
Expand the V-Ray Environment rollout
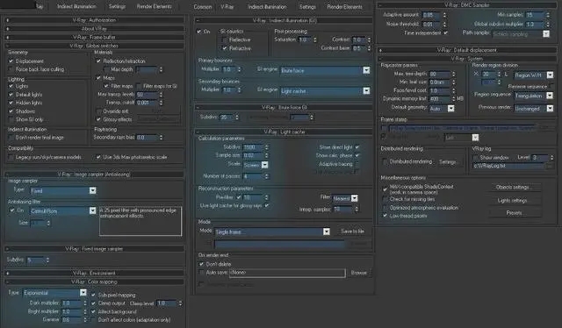[95, 273]
